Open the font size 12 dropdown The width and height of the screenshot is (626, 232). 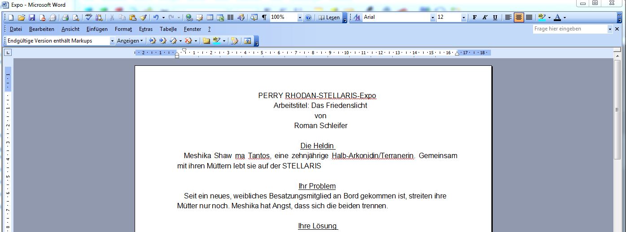point(464,17)
